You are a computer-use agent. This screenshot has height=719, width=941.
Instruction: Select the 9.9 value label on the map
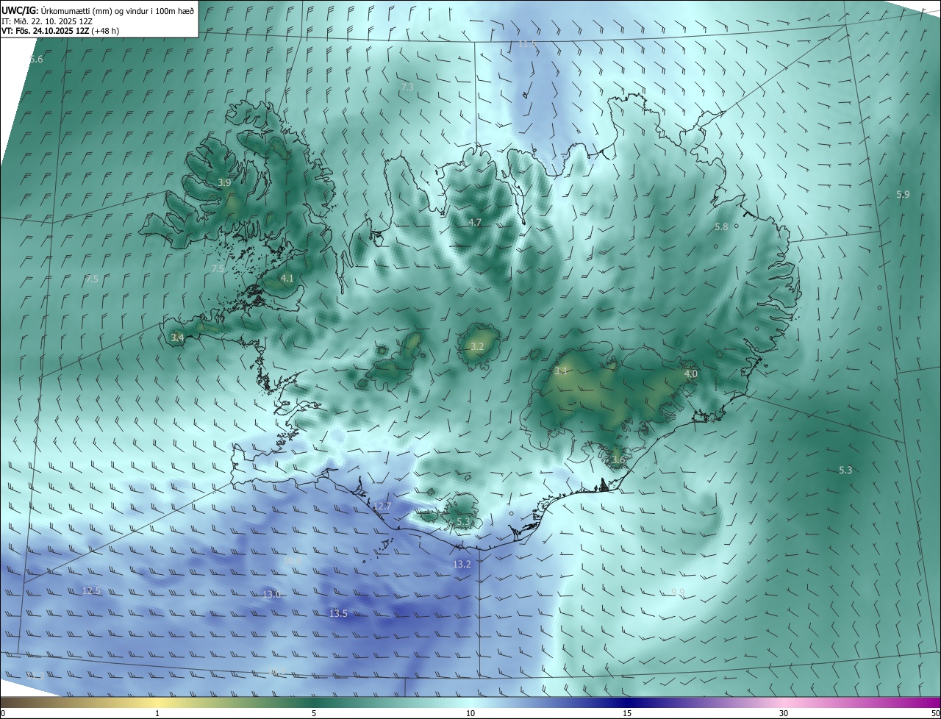pos(678,592)
